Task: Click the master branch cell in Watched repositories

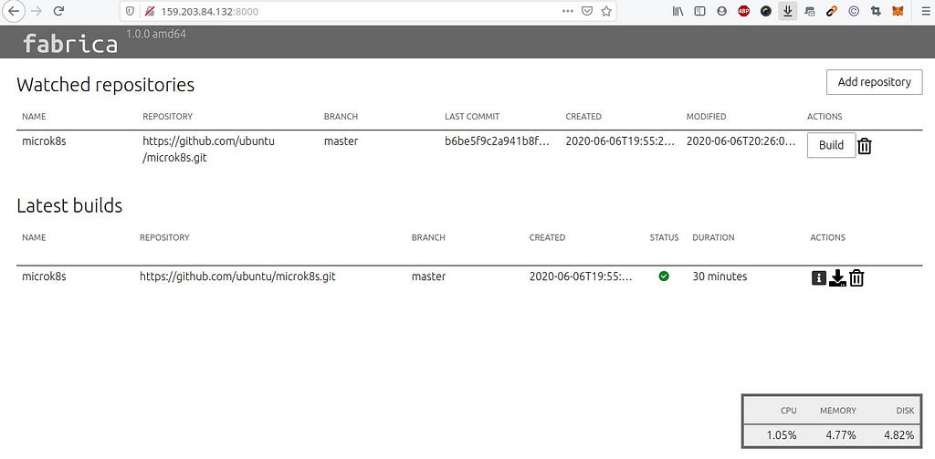Action: coord(341,141)
